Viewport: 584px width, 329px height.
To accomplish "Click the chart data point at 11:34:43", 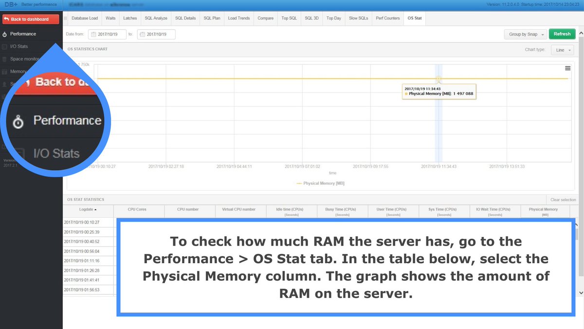I will coord(438,78).
